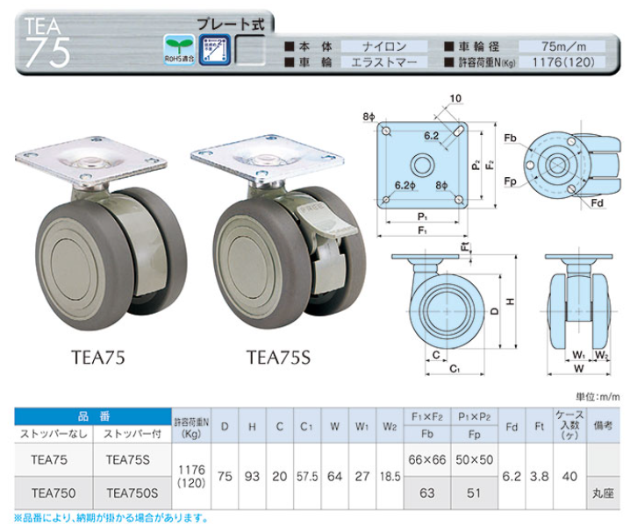Click the TEA 75 series title
Viewport: 630px width, 525px height.
(x=47, y=42)
